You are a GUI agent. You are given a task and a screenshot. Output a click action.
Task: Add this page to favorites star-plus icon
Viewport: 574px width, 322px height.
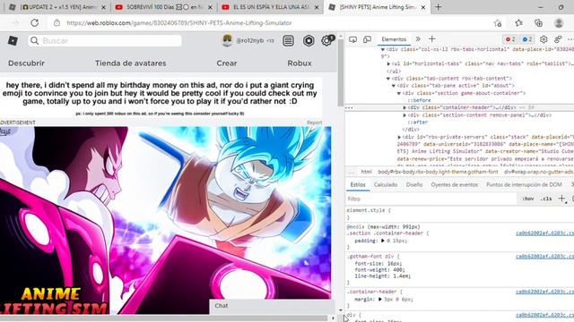pos(498,23)
